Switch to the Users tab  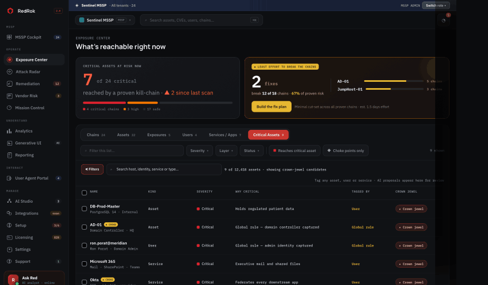click(190, 135)
